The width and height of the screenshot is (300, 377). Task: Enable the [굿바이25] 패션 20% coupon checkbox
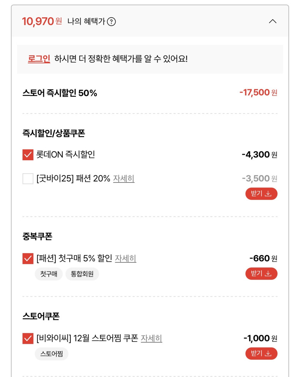(28, 179)
